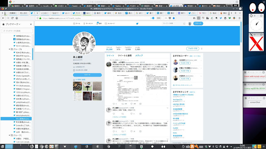The width and height of the screenshot is (266, 149).
Task: Go back with the Firefox back arrow
Action: pyautogui.click(x=3, y=18)
